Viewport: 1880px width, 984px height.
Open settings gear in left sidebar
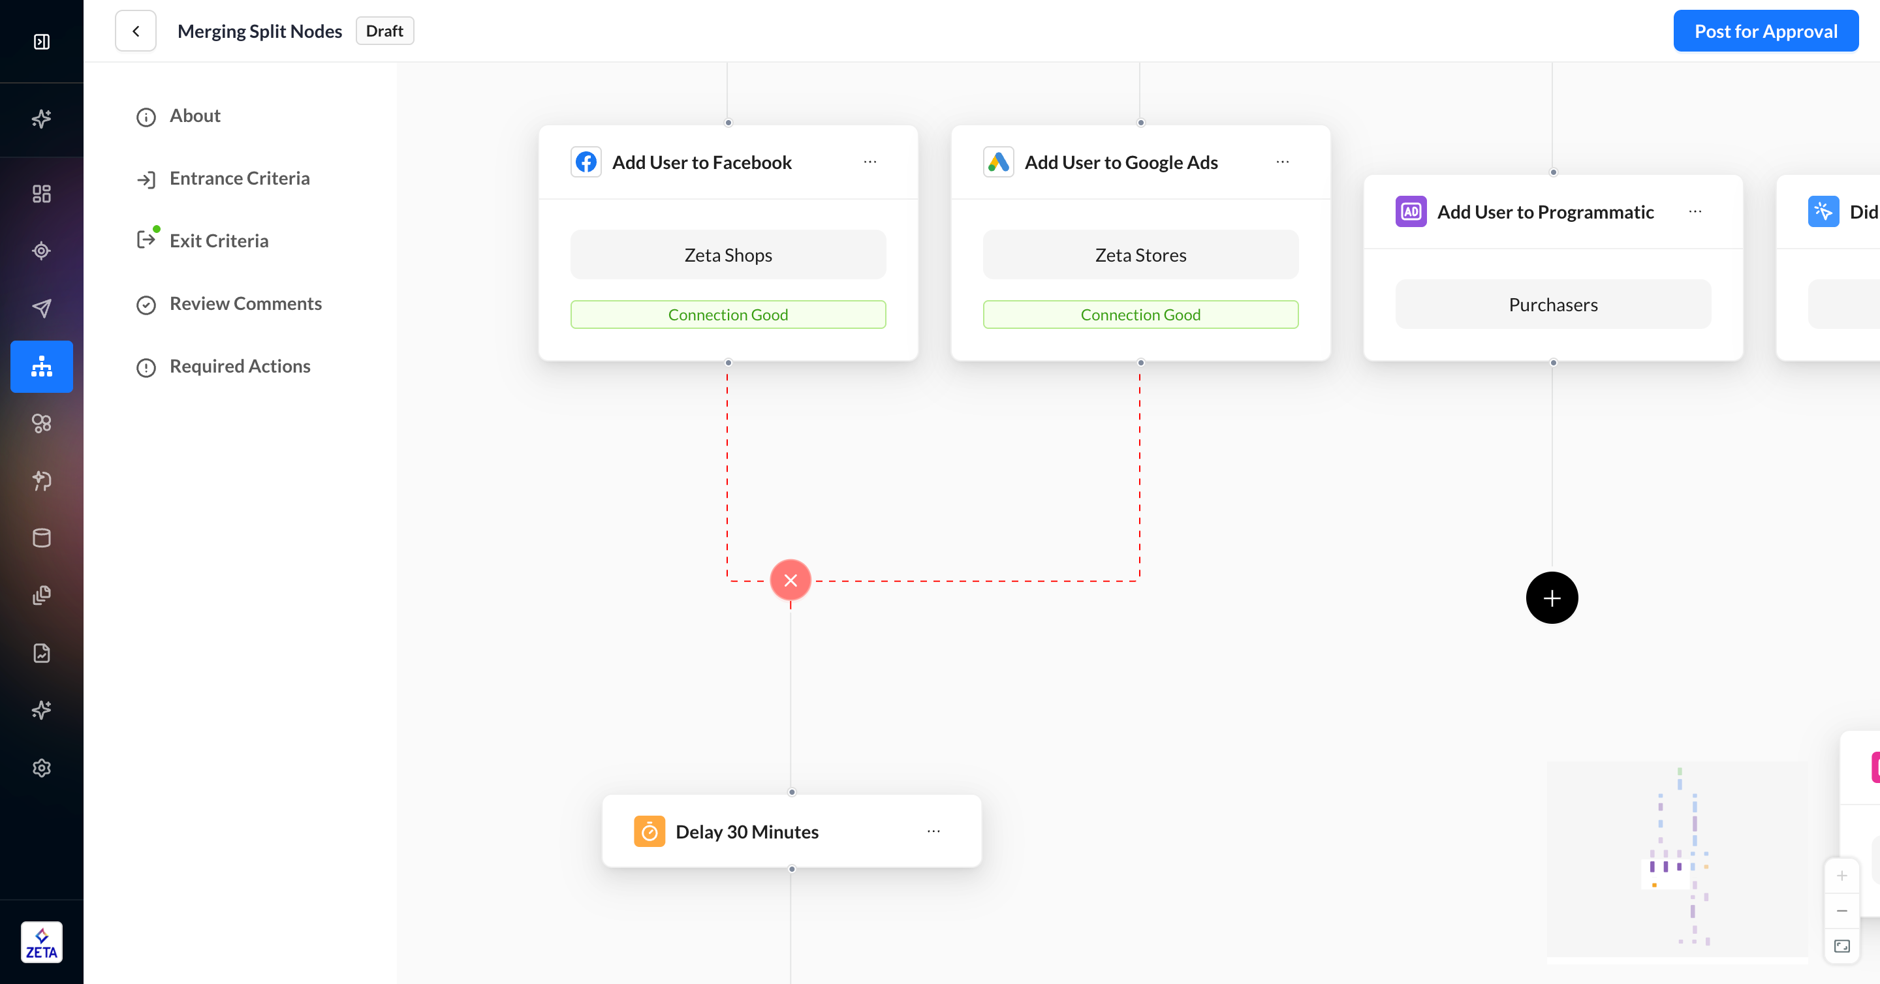[x=42, y=768]
